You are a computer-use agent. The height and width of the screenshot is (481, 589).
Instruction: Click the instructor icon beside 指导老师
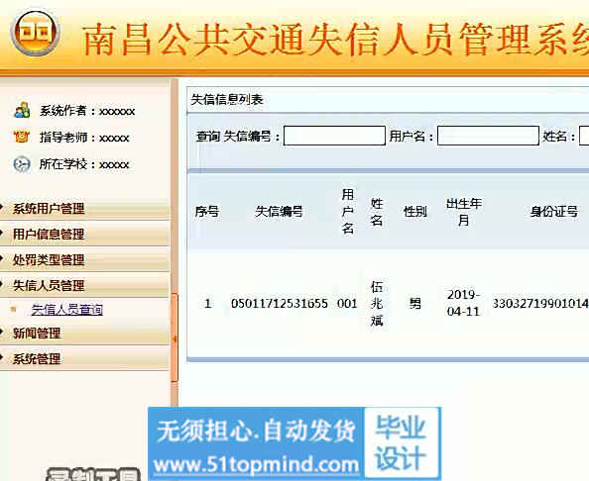(22, 137)
